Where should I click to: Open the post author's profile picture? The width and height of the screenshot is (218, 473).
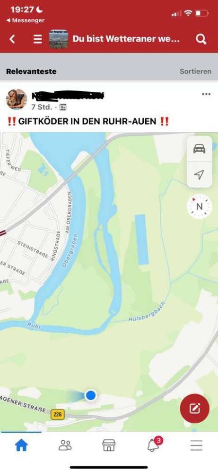tap(17, 99)
